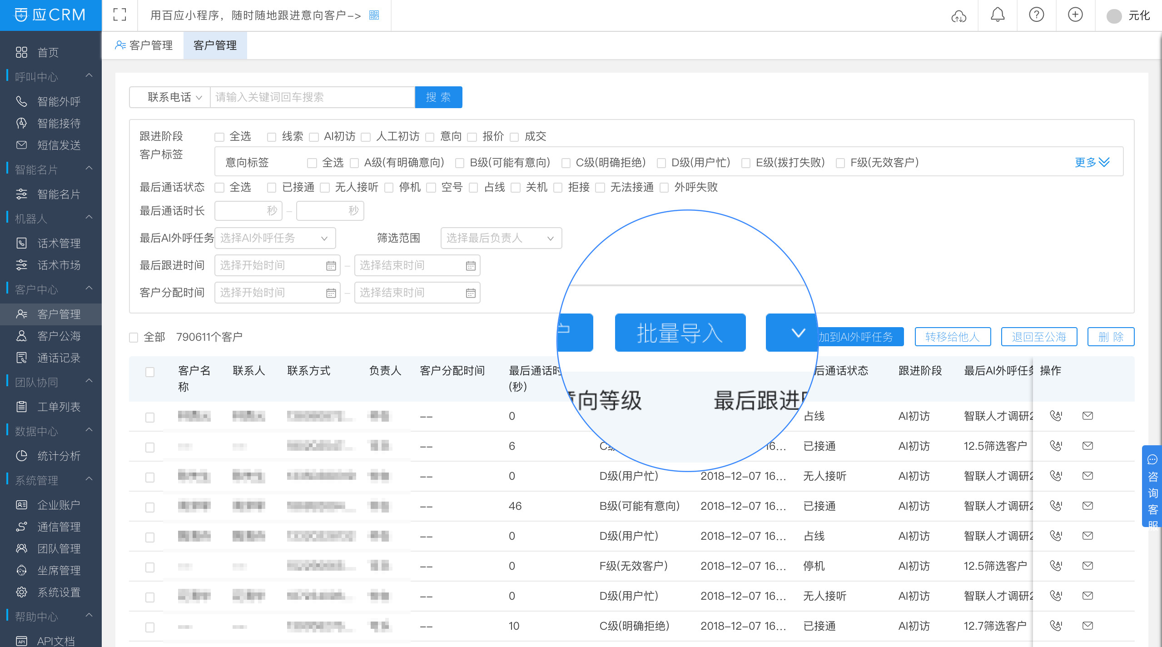Click the 企业账户 card icon
Screen dimensions: 1162x647
click(21, 505)
